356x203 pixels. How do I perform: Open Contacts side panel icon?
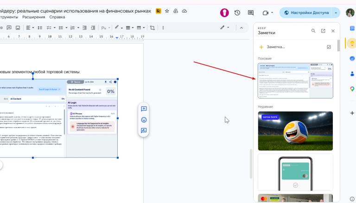click(352, 74)
